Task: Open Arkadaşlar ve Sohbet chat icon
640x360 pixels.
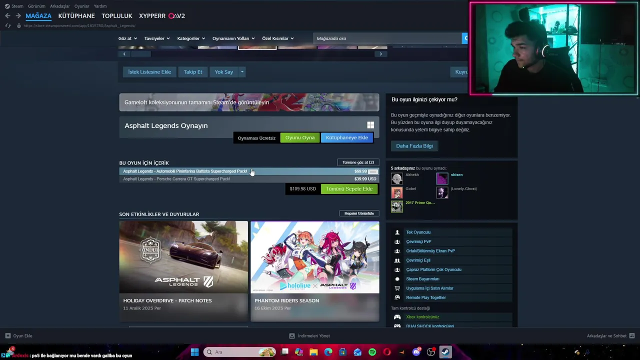Action: (632, 336)
